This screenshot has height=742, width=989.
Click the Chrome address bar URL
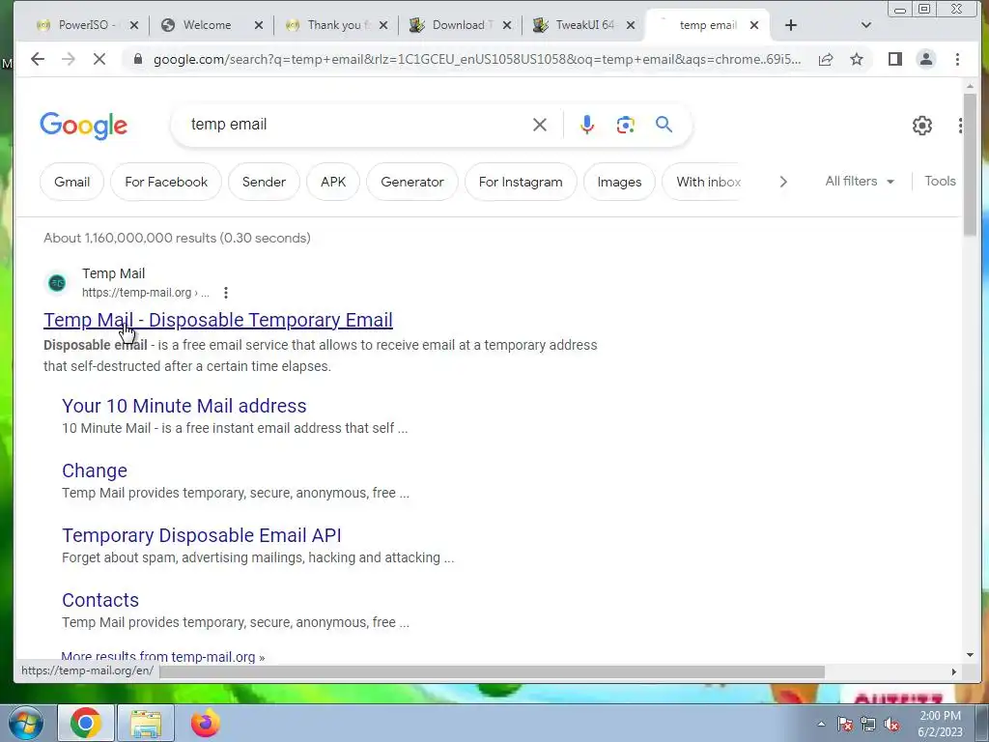click(x=477, y=59)
